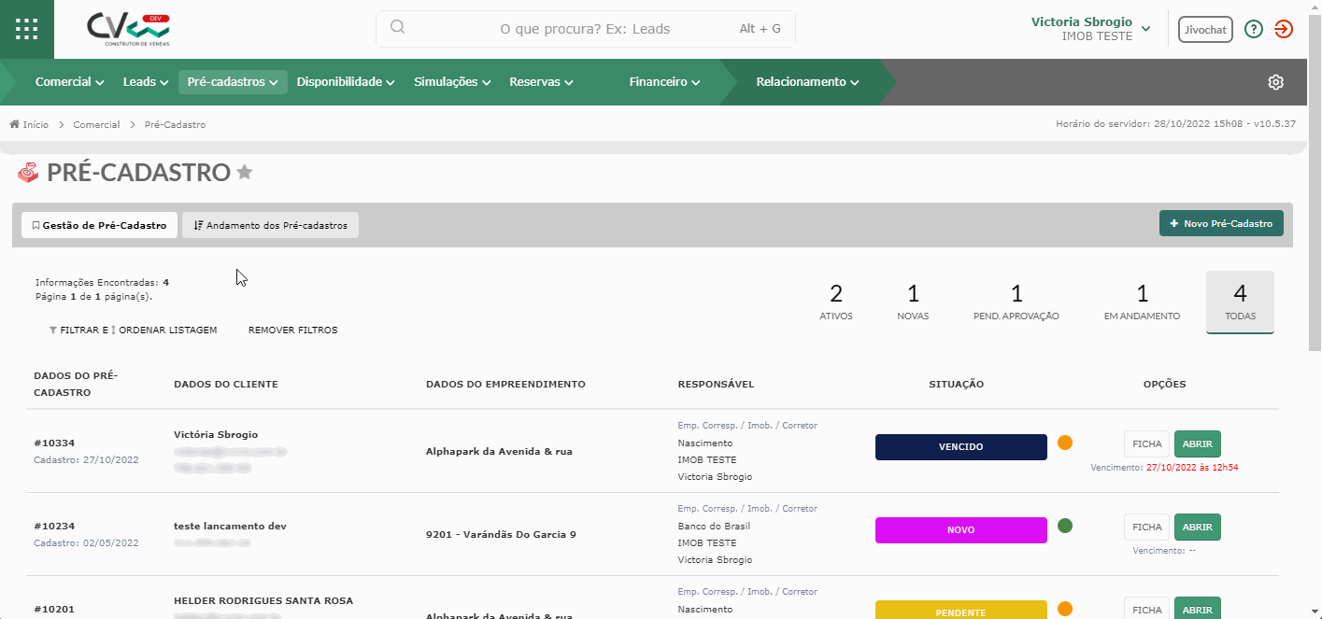Click Abrir for pré-cadastro #10334
Image resolution: width=1322 pixels, height=619 pixels.
[x=1197, y=444]
